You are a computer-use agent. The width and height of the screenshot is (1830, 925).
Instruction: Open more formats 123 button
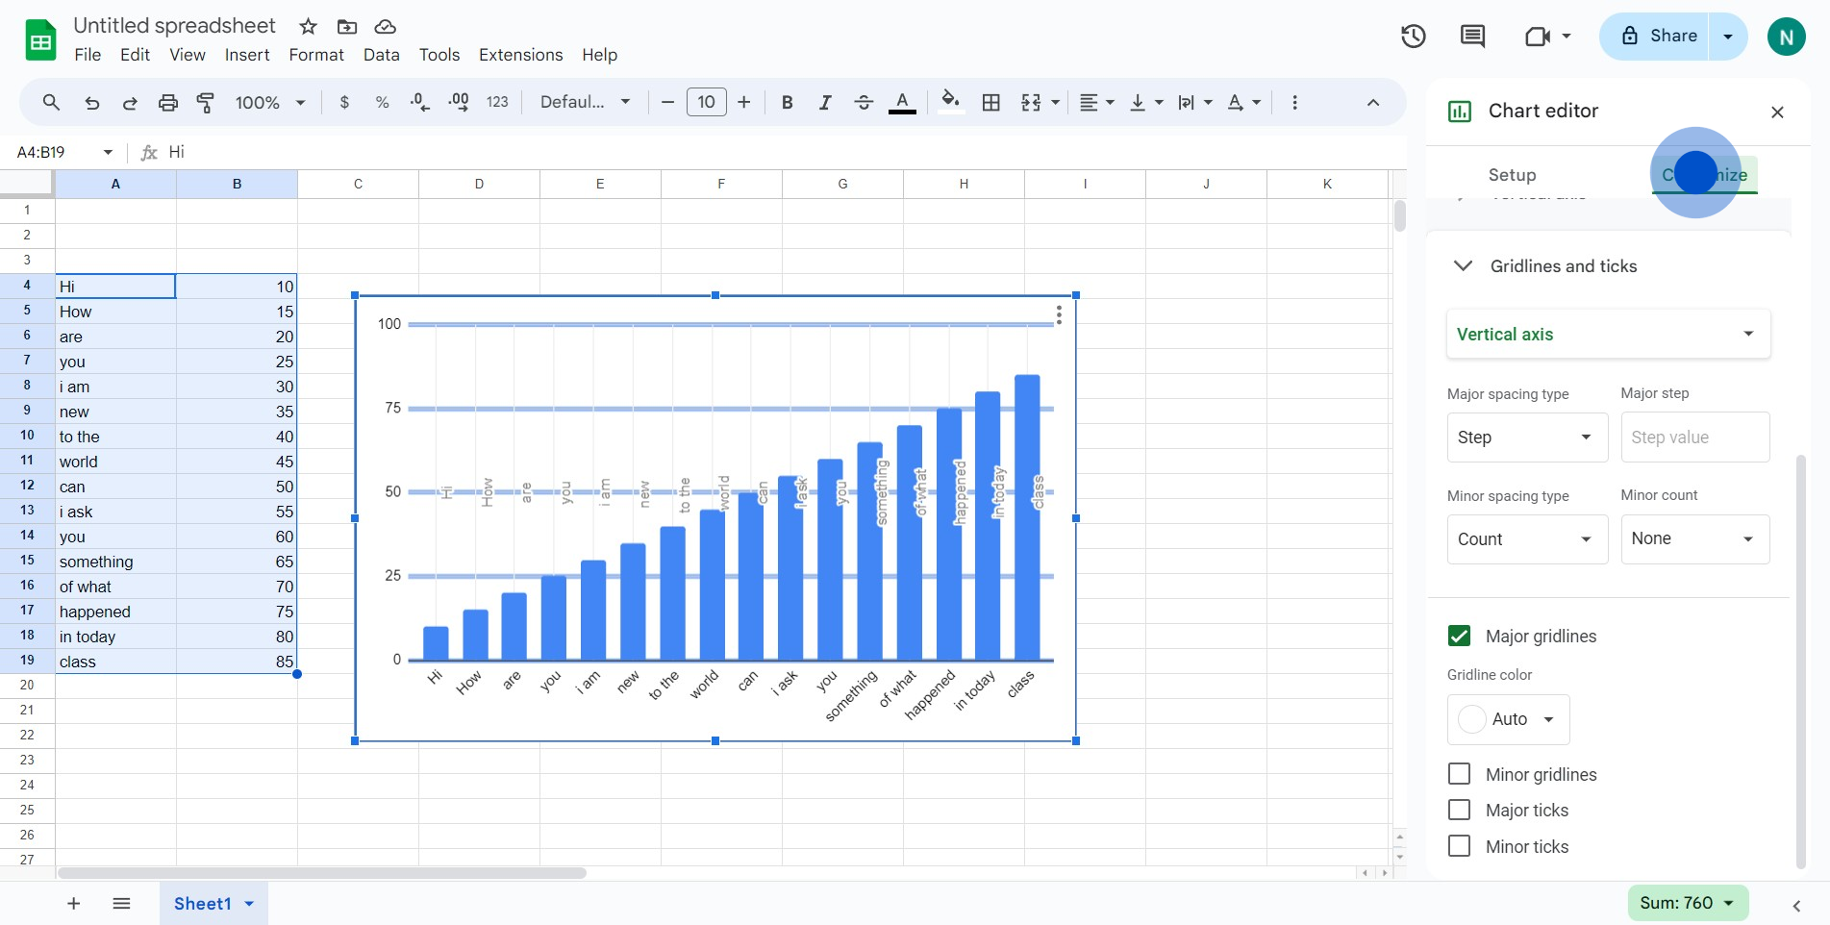(497, 102)
